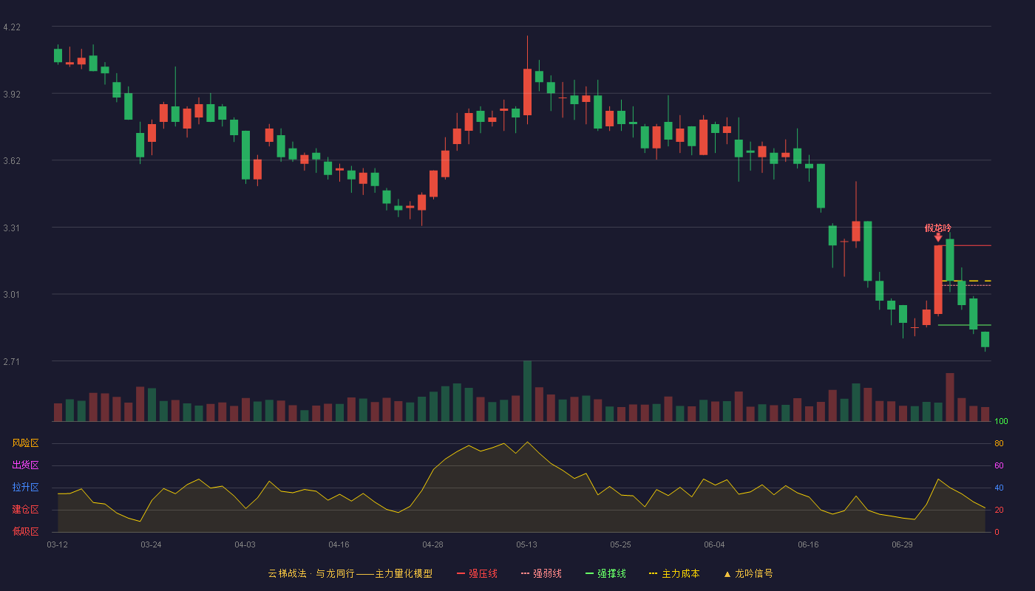Screen dimensions: 1035x591
Task: Click the 05-25 date label
Action: coord(620,544)
